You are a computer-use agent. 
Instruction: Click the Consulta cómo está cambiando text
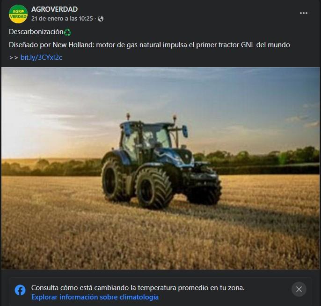click(138, 288)
